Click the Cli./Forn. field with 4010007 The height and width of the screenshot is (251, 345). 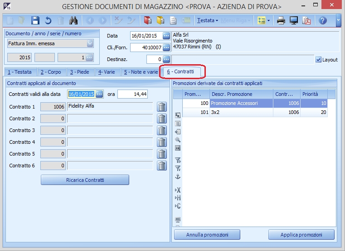pos(147,47)
